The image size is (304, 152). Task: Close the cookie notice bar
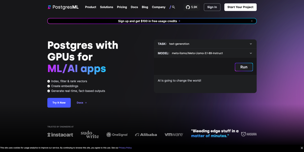(301, 148)
